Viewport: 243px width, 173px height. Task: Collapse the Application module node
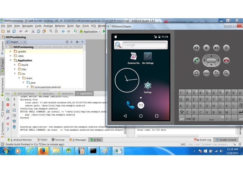10,60
